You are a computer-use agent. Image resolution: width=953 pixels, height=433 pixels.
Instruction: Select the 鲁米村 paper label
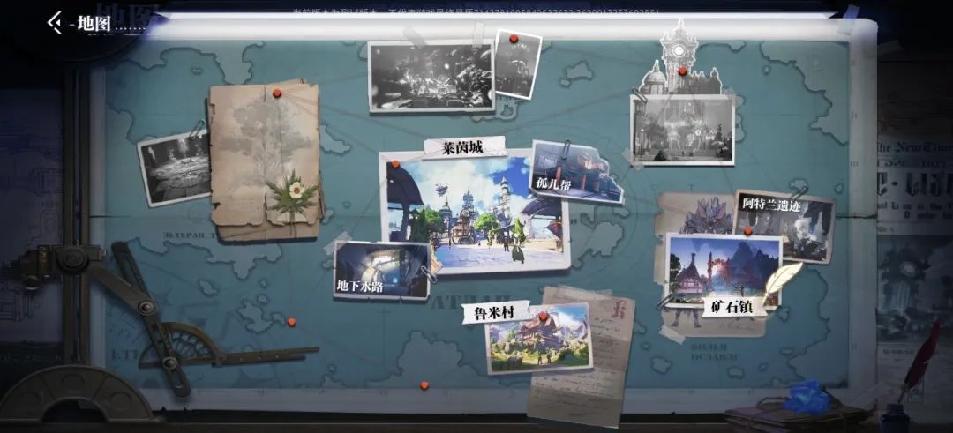[495, 312]
